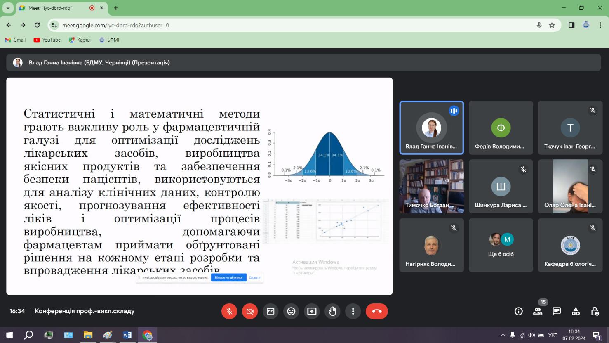This screenshot has height=343, width=609.
Task: Click the meet.google.com address bar
Action: tap(289, 25)
